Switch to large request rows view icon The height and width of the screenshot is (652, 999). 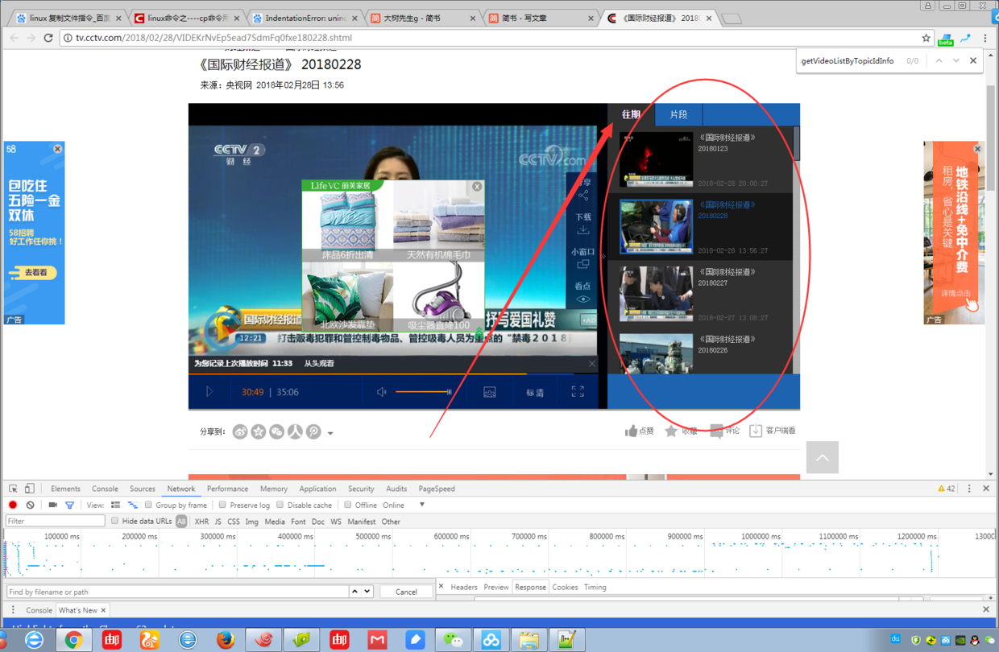click(x=115, y=505)
